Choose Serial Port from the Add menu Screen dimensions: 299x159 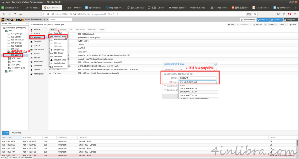pyautogui.click(x=58, y=56)
